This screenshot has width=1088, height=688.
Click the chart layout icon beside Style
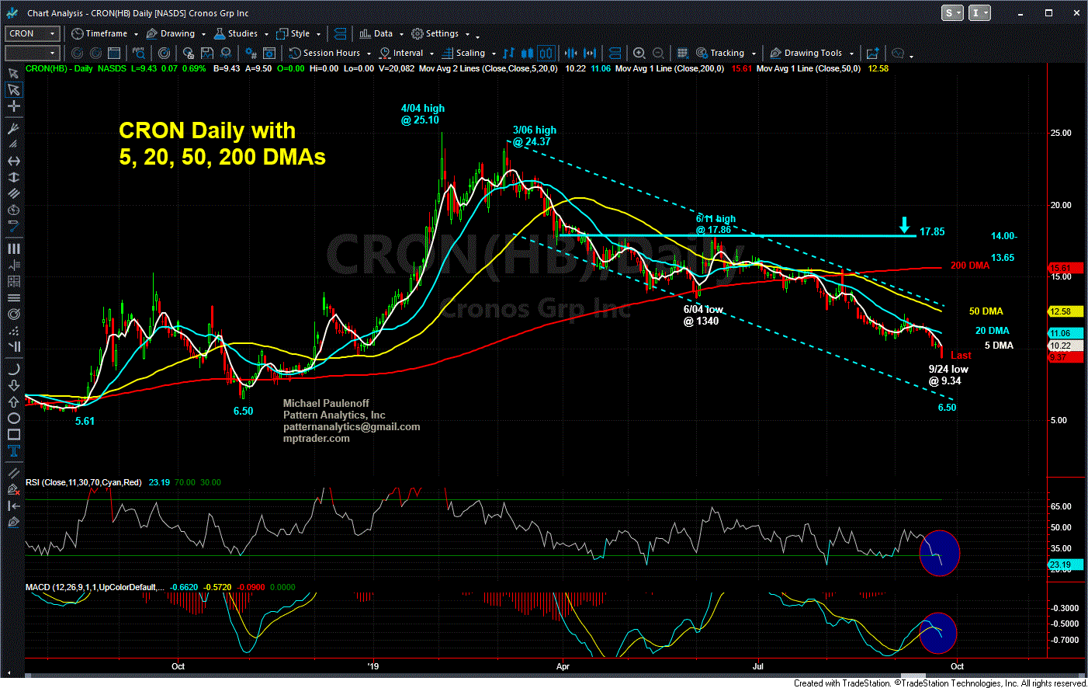(338, 33)
